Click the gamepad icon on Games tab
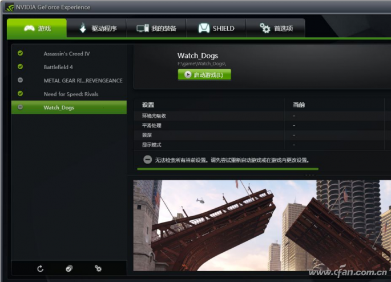Viewport: 391px width, 282px height. [30, 28]
